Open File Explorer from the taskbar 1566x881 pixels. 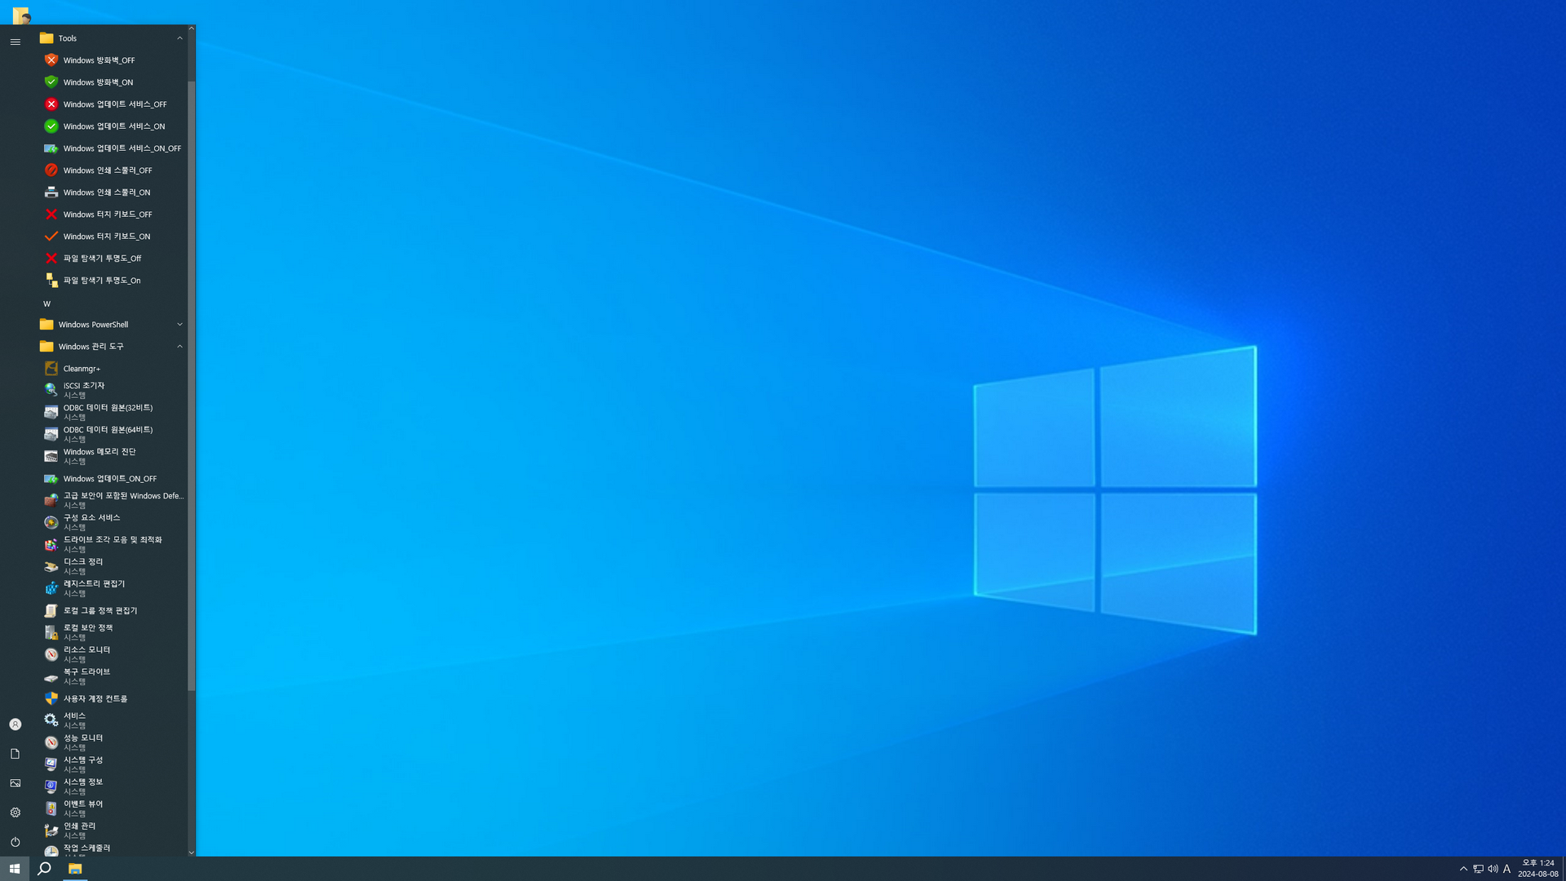[75, 869]
